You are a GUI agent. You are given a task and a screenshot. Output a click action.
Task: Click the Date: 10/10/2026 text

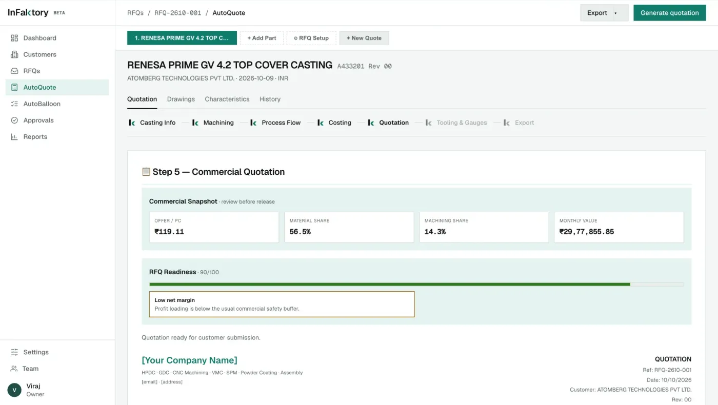point(669,380)
